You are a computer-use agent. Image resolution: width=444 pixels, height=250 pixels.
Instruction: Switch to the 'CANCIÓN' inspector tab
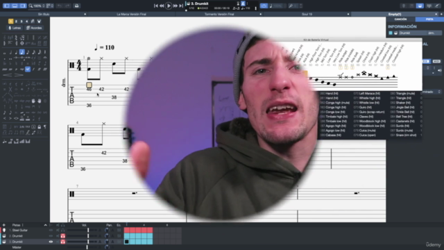(x=401, y=19)
